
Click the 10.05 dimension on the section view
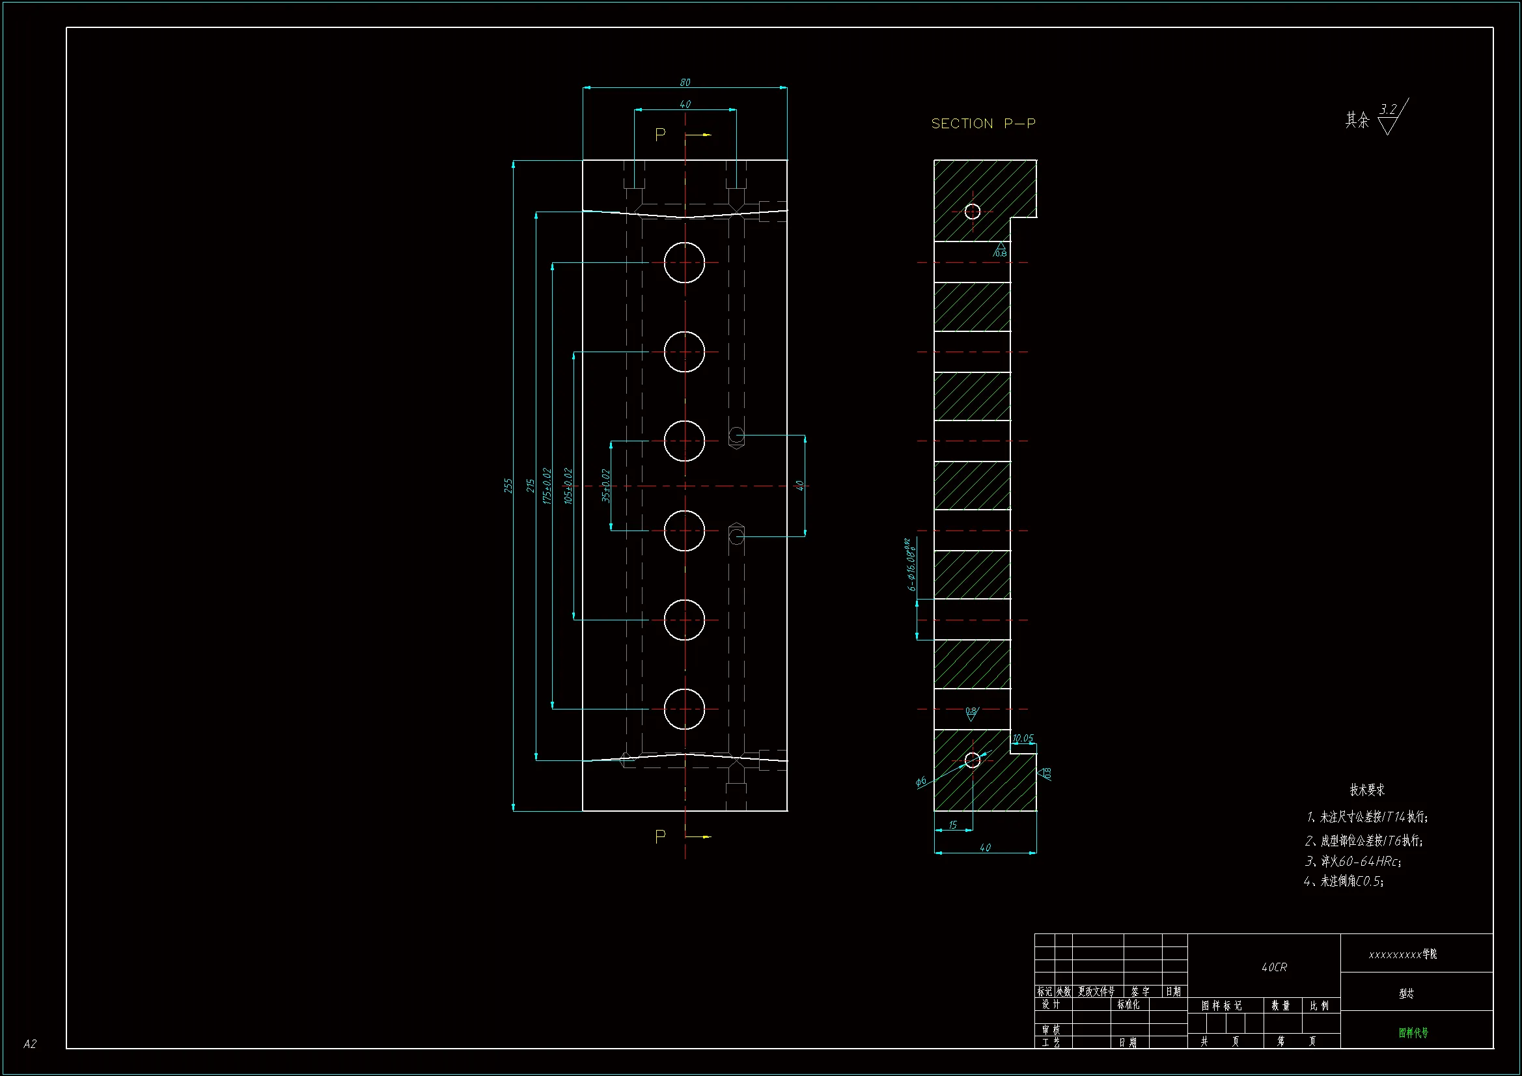[1022, 738]
